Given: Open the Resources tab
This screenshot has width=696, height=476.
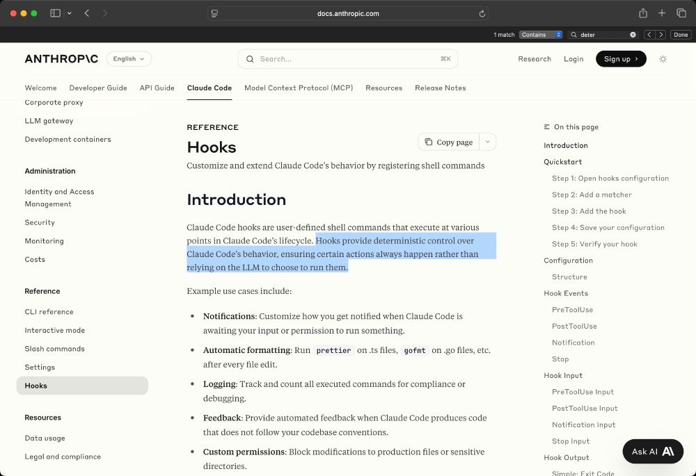Looking at the screenshot, I should click(384, 88).
